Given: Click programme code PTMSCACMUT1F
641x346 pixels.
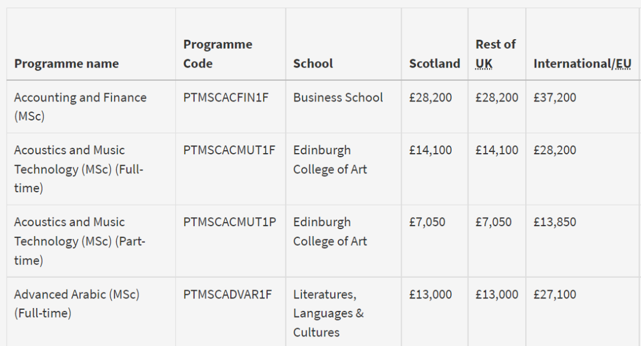Looking at the screenshot, I should 229,150.
